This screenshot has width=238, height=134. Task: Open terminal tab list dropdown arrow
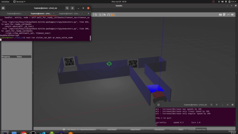[89, 13]
